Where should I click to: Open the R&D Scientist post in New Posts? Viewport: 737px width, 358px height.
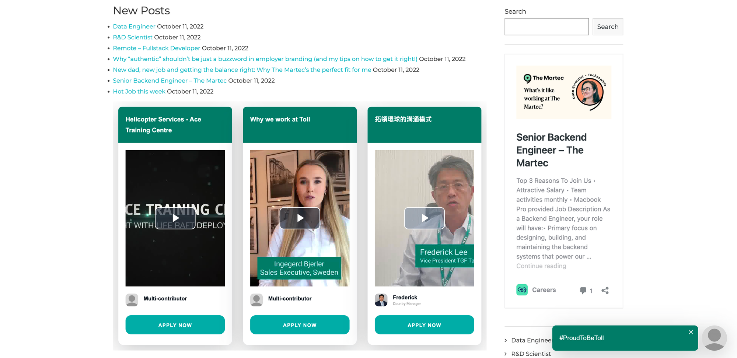[x=133, y=37]
